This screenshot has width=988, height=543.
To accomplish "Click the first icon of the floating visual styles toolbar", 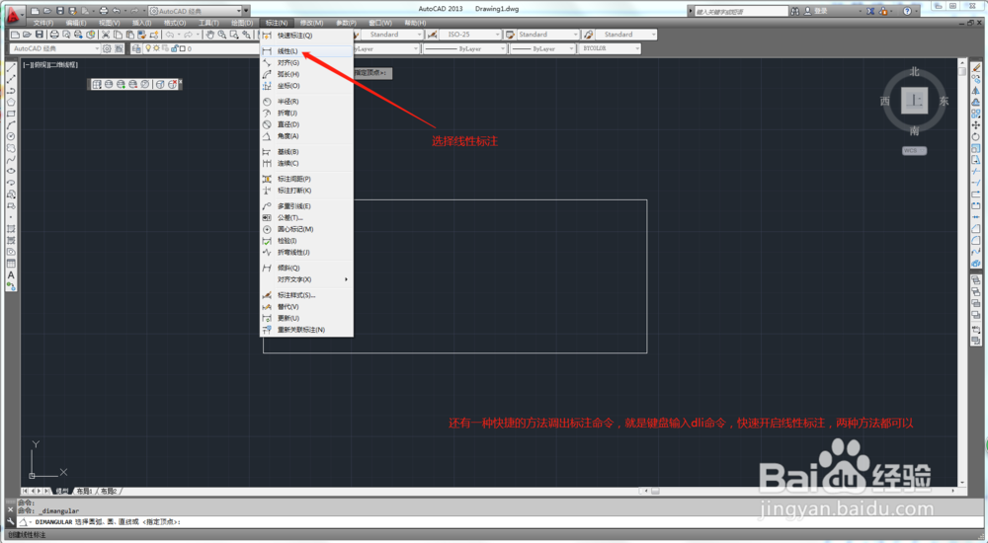I will [x=97, y=84].
